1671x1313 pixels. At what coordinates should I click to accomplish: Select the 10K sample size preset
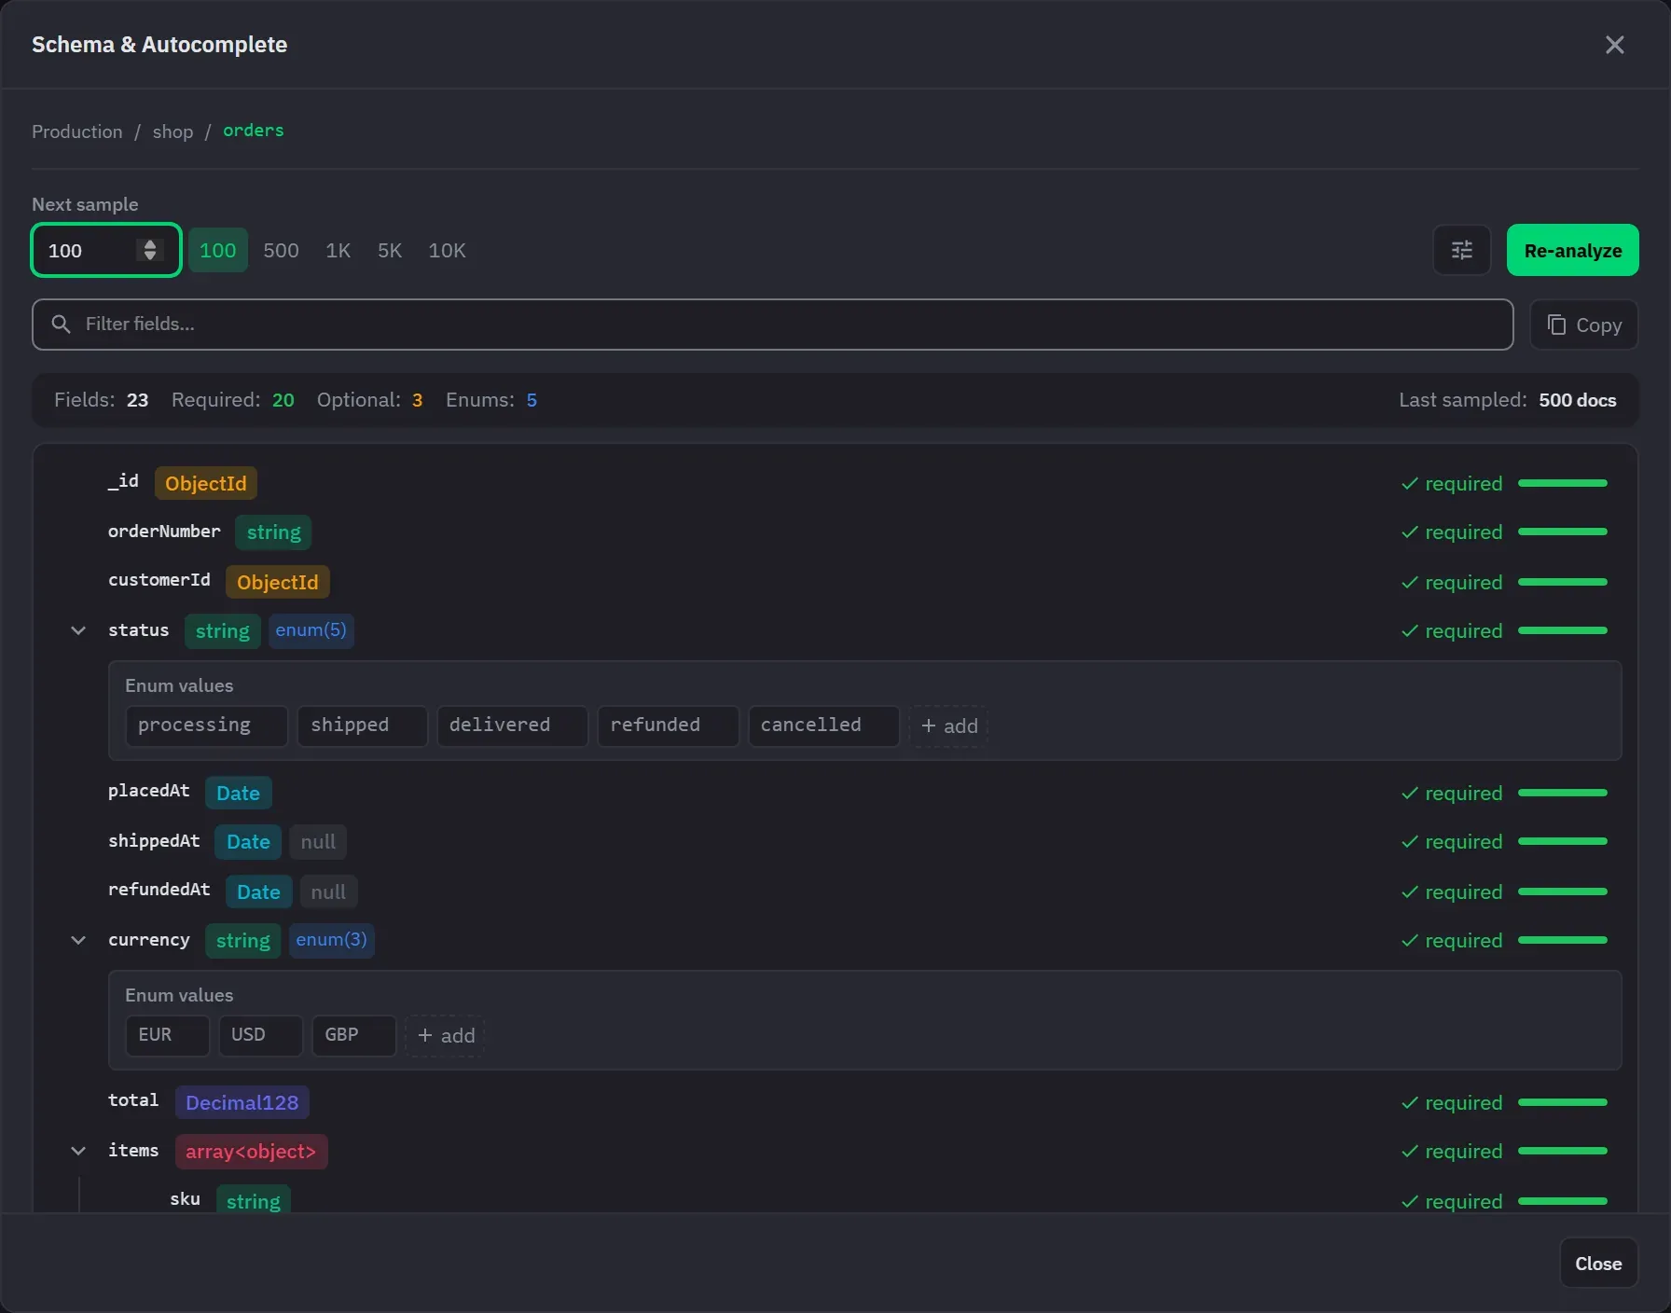(447, 250)
